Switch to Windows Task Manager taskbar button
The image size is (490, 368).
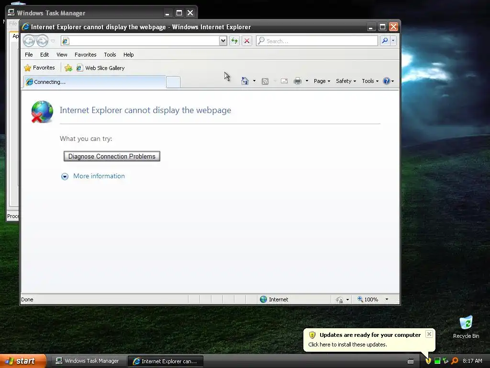pyautogui.click(x=88, y=361)
